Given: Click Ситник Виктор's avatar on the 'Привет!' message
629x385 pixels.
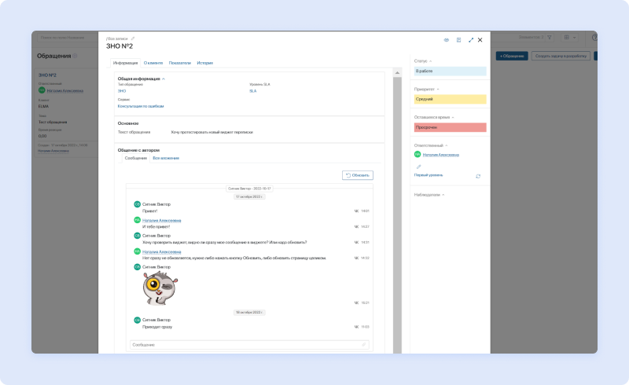Looking at the screenshot, I should coord(137,203).
